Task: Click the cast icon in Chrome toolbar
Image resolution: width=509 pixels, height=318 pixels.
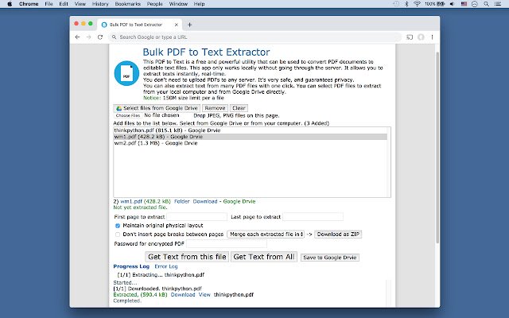Action: pos(410,37)
